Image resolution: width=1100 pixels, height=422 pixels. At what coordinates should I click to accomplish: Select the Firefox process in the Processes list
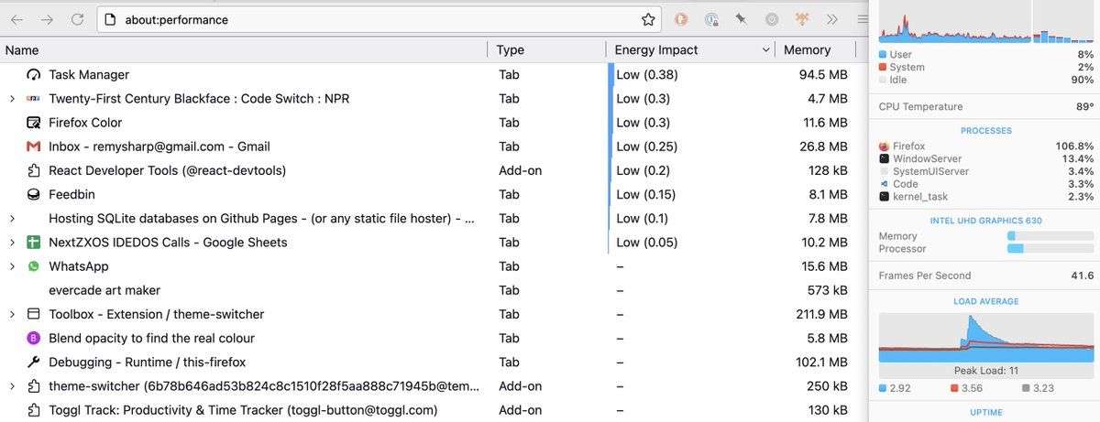click(x=909, y=146)
